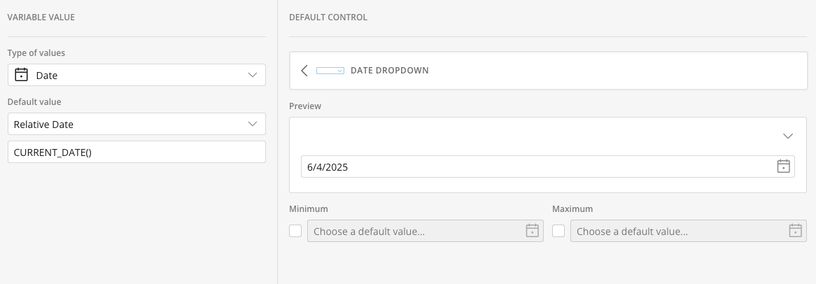Open the Relative Date default value dropdown

click(x=137, y=124)
